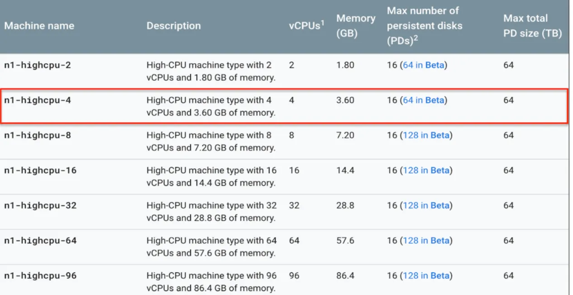The width and height of the screenshot is (573, 295).
Task: Open the 64 in Beta link for n1-highcpu-2
Action: [x=423, y=65]
